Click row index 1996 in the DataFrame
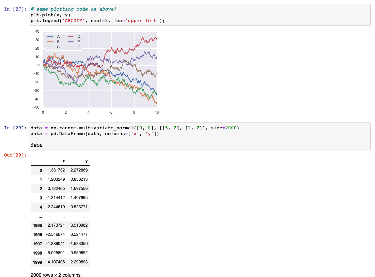 tap(37, 235)
